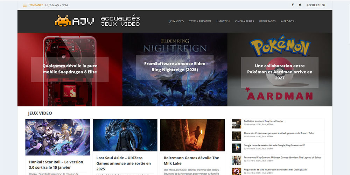
Task: Open trending link Le JT de AJV N°24
Action: (56, 5)
